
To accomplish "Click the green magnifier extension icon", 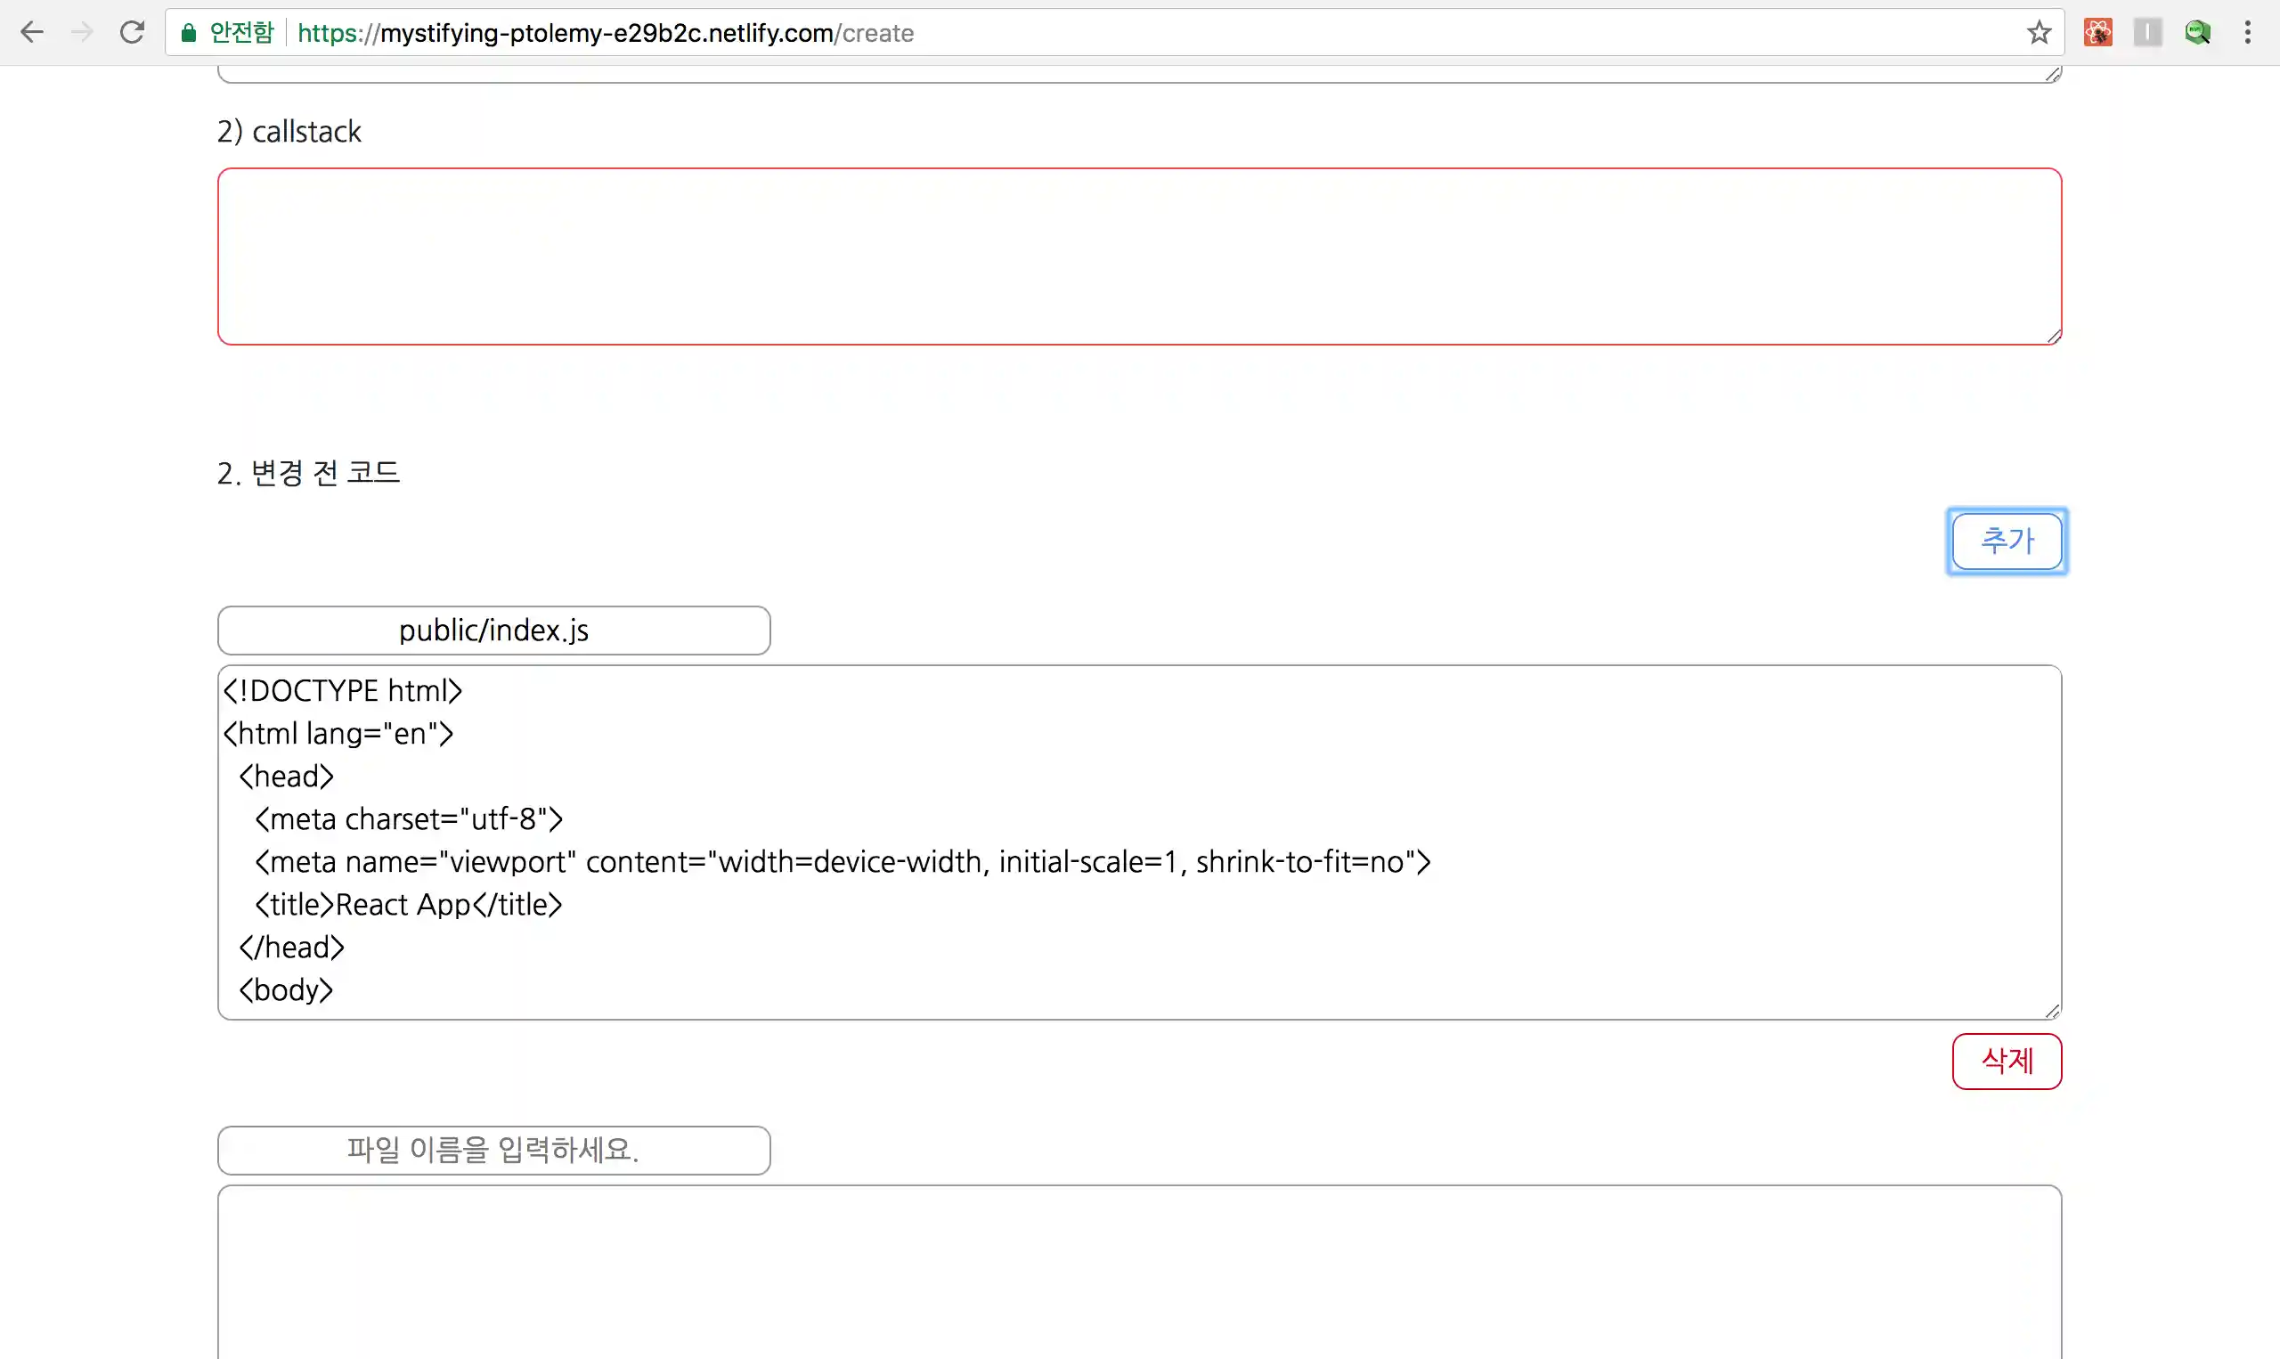I will click(x=2197, y=32).
